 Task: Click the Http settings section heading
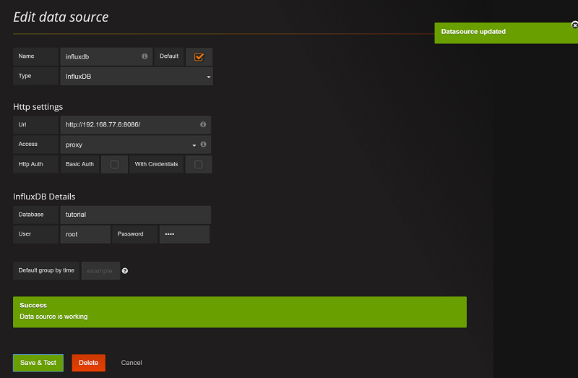click(x=38, y=107)
